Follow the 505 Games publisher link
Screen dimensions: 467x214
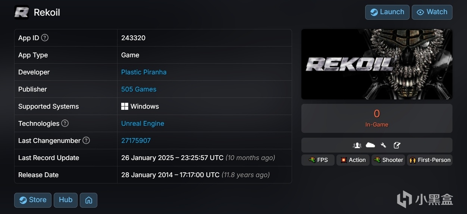(139, 89)
